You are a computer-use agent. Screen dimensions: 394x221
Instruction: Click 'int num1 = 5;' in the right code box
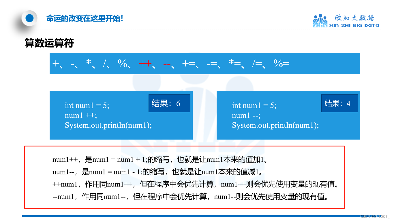[254, 106]
